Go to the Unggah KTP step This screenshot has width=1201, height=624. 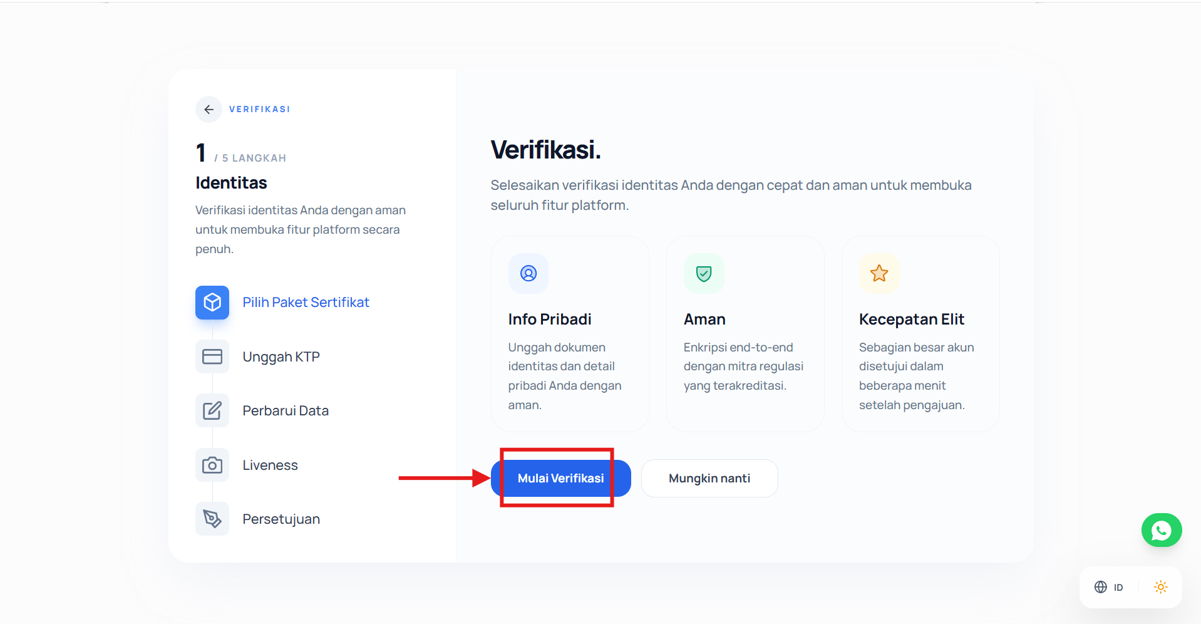(x=281, y=356)
